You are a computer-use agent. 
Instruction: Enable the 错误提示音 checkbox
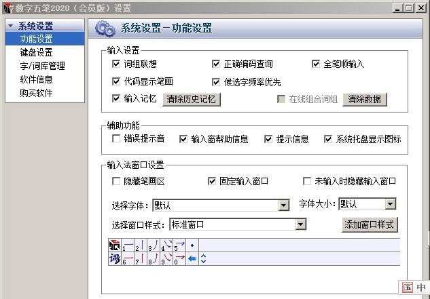coord(116,138)
